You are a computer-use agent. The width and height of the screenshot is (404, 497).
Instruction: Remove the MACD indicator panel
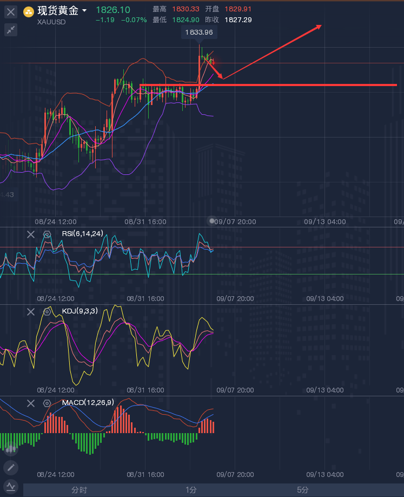31,403
